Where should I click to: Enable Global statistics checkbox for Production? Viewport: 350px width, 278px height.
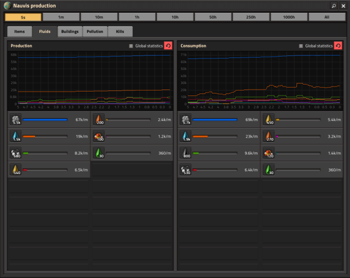coord(131,46)
